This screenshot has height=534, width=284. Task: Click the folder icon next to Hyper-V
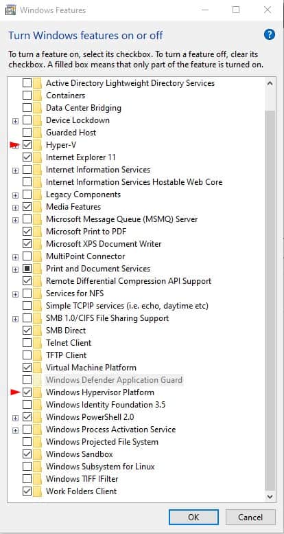38,145
